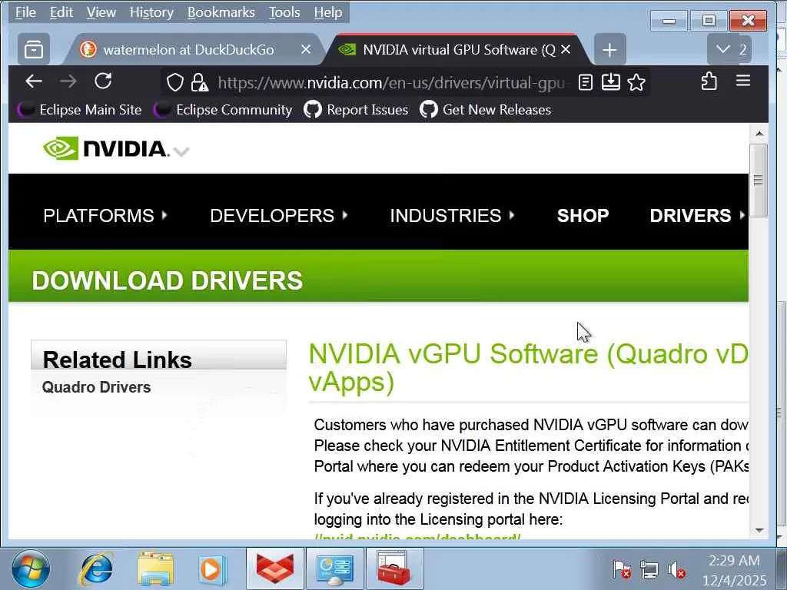Open the File menu

point(25,12)
